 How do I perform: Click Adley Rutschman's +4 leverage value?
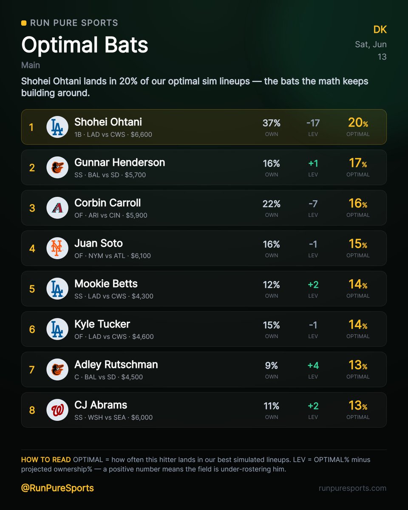click(x=313, y=365)
